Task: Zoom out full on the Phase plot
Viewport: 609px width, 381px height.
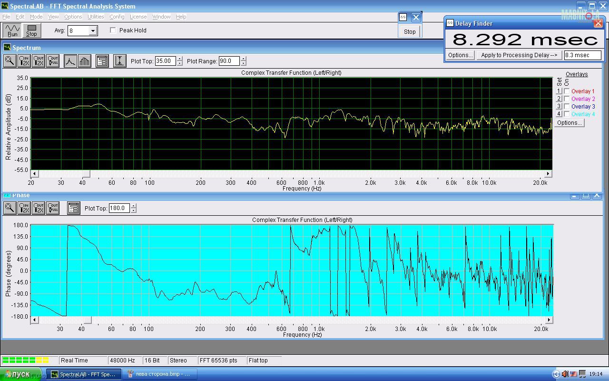Action: point(53,208)
